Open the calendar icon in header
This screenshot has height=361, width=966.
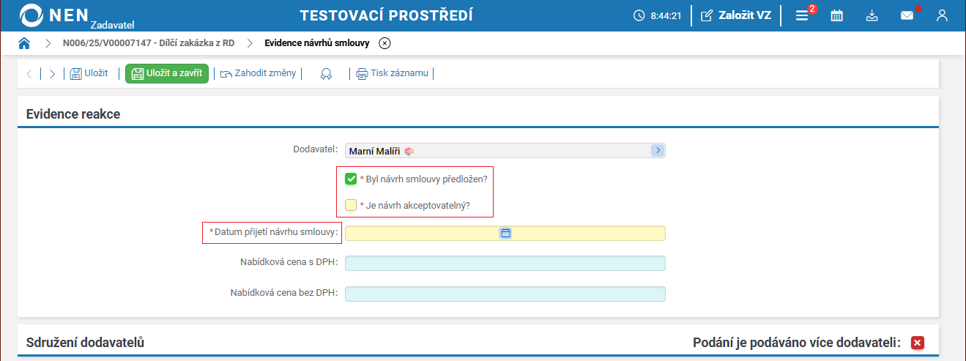point(837,15)
